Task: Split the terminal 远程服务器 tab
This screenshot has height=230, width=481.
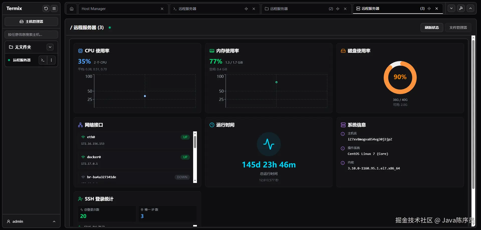Action: click(246, 9)
